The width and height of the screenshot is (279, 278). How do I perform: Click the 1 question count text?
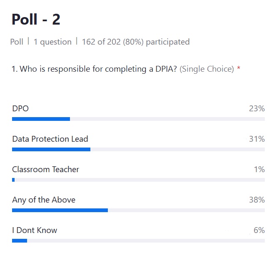(x=52, y=42)
